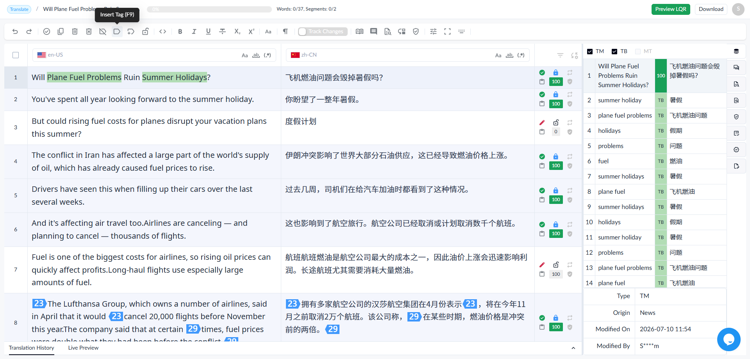Toggle case-sensitive filter in en-US search
This screenshot has height=359, width=750.
pos(245,55)
